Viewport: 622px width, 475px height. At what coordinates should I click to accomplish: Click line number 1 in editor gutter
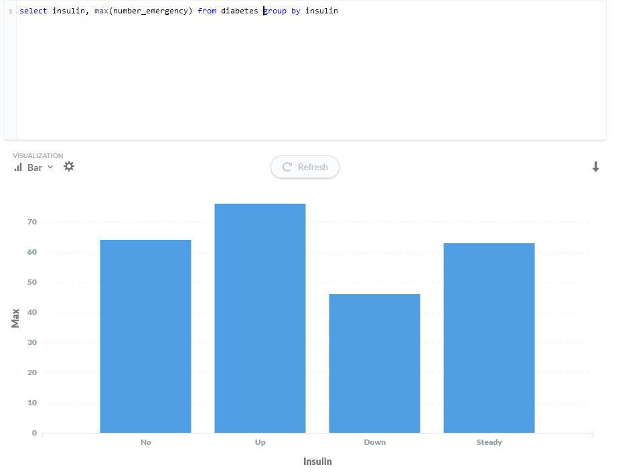tap(11, 11)
